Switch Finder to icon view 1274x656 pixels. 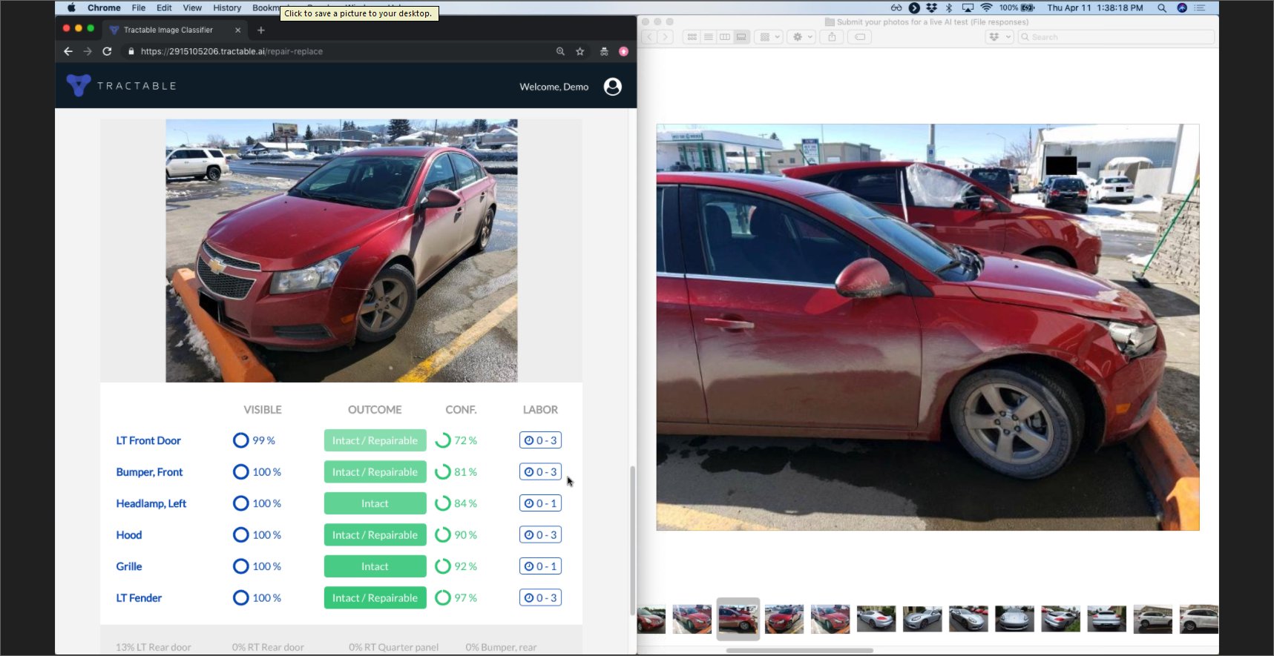pyautogui.click(x=692, y=37)
